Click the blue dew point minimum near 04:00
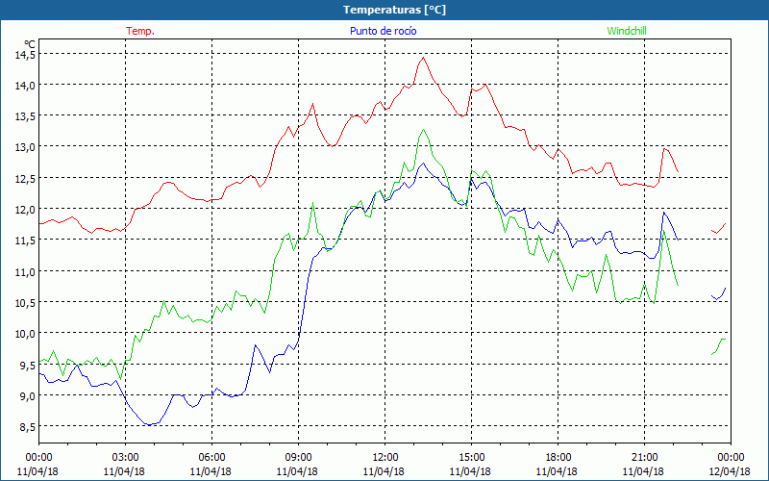Viewport: 769px width, 481px height. click(x=150, y=424)
